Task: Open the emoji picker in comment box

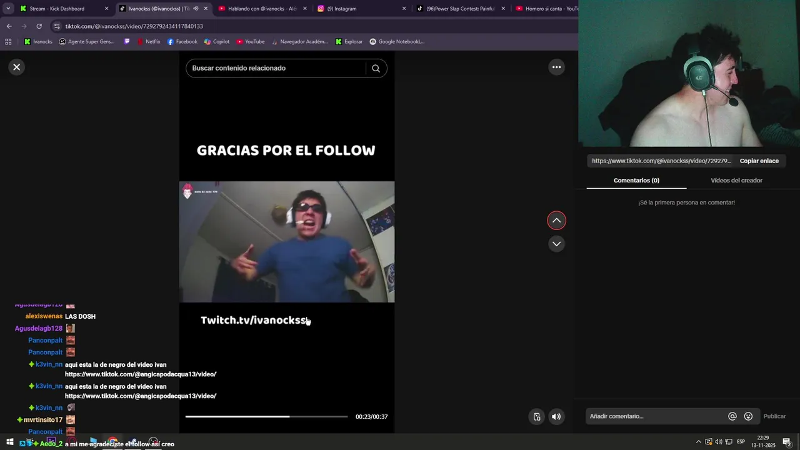Action: [x=748, y=416]
